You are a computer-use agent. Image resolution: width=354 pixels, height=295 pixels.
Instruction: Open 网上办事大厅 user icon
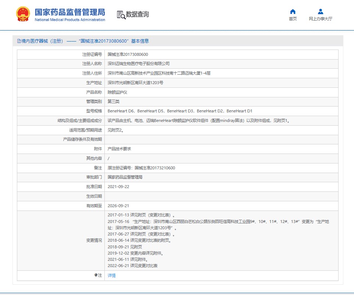click(x=320, y=11)
